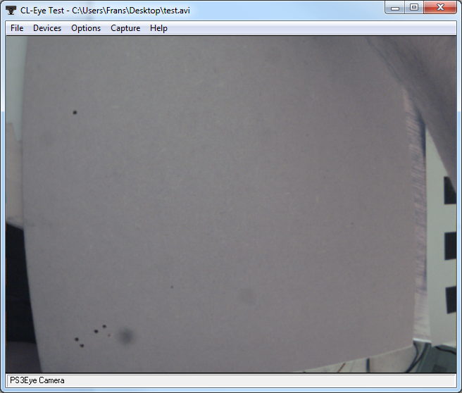
Task: Minimize the CL-Eye Test window
Action: (397, 8)
